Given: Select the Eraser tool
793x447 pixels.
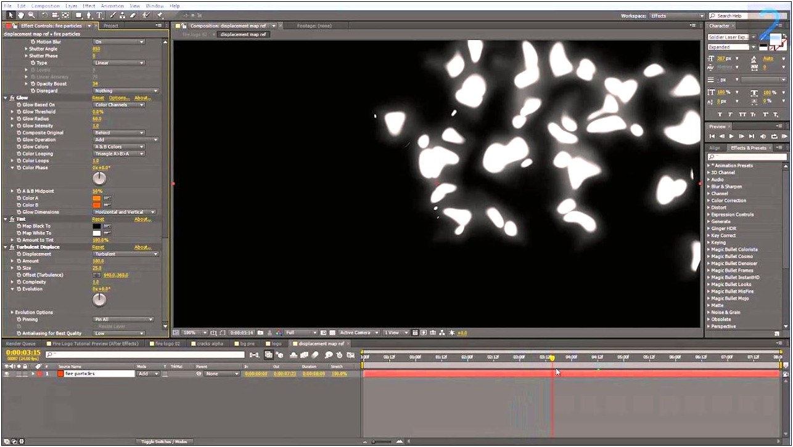Looking at the screenshot, I should click(133, 15).
